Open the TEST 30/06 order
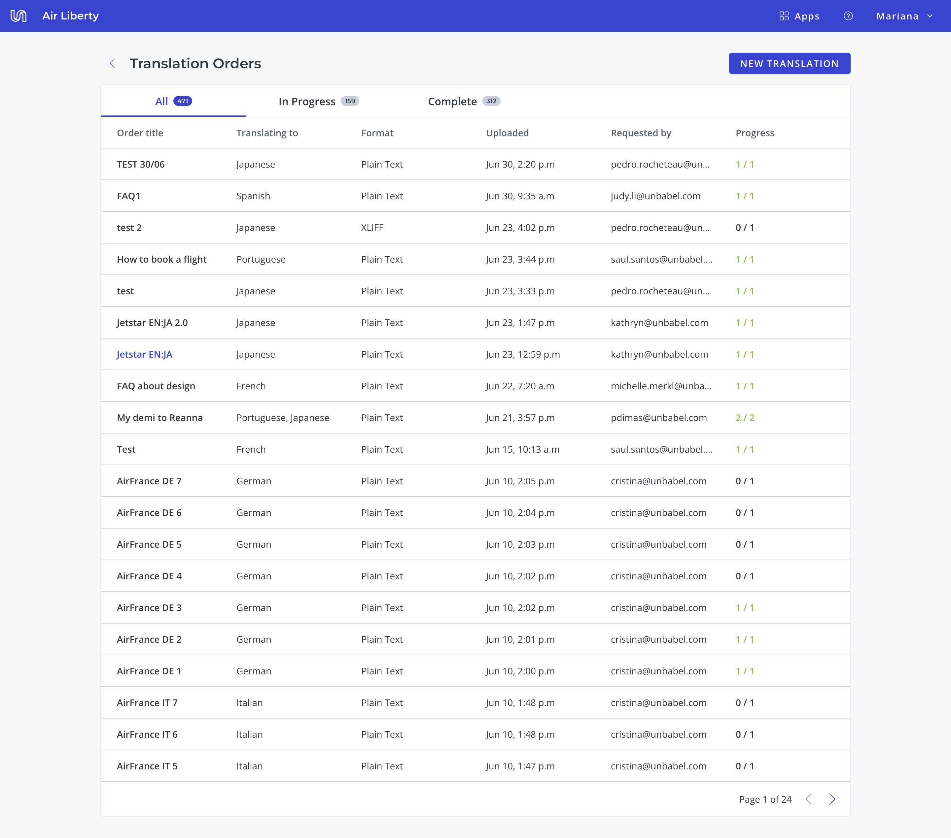Image resolution: width=951 pixels, height=838 pixels. click(141, 164)
